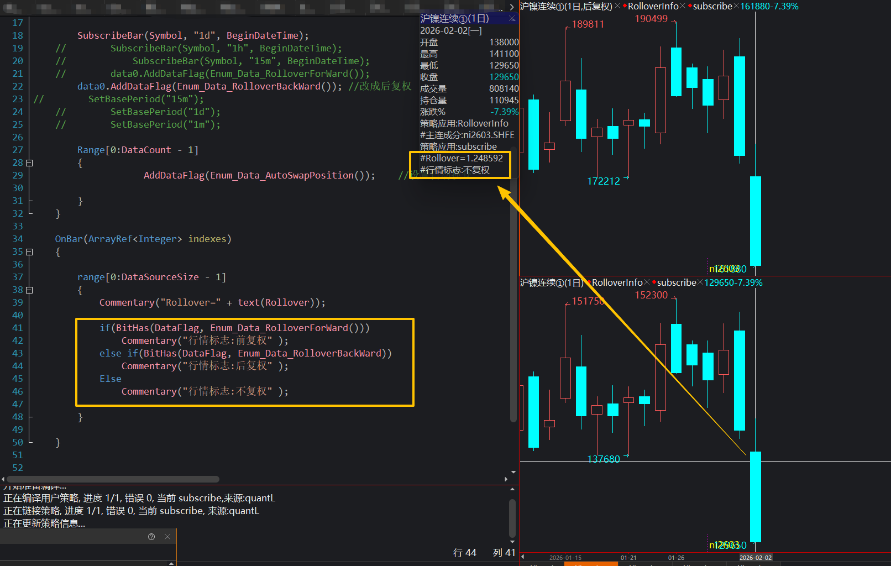
Task: Click help icon in bottom-left panel
Action: pyautogui.click(x=151, y=537)
